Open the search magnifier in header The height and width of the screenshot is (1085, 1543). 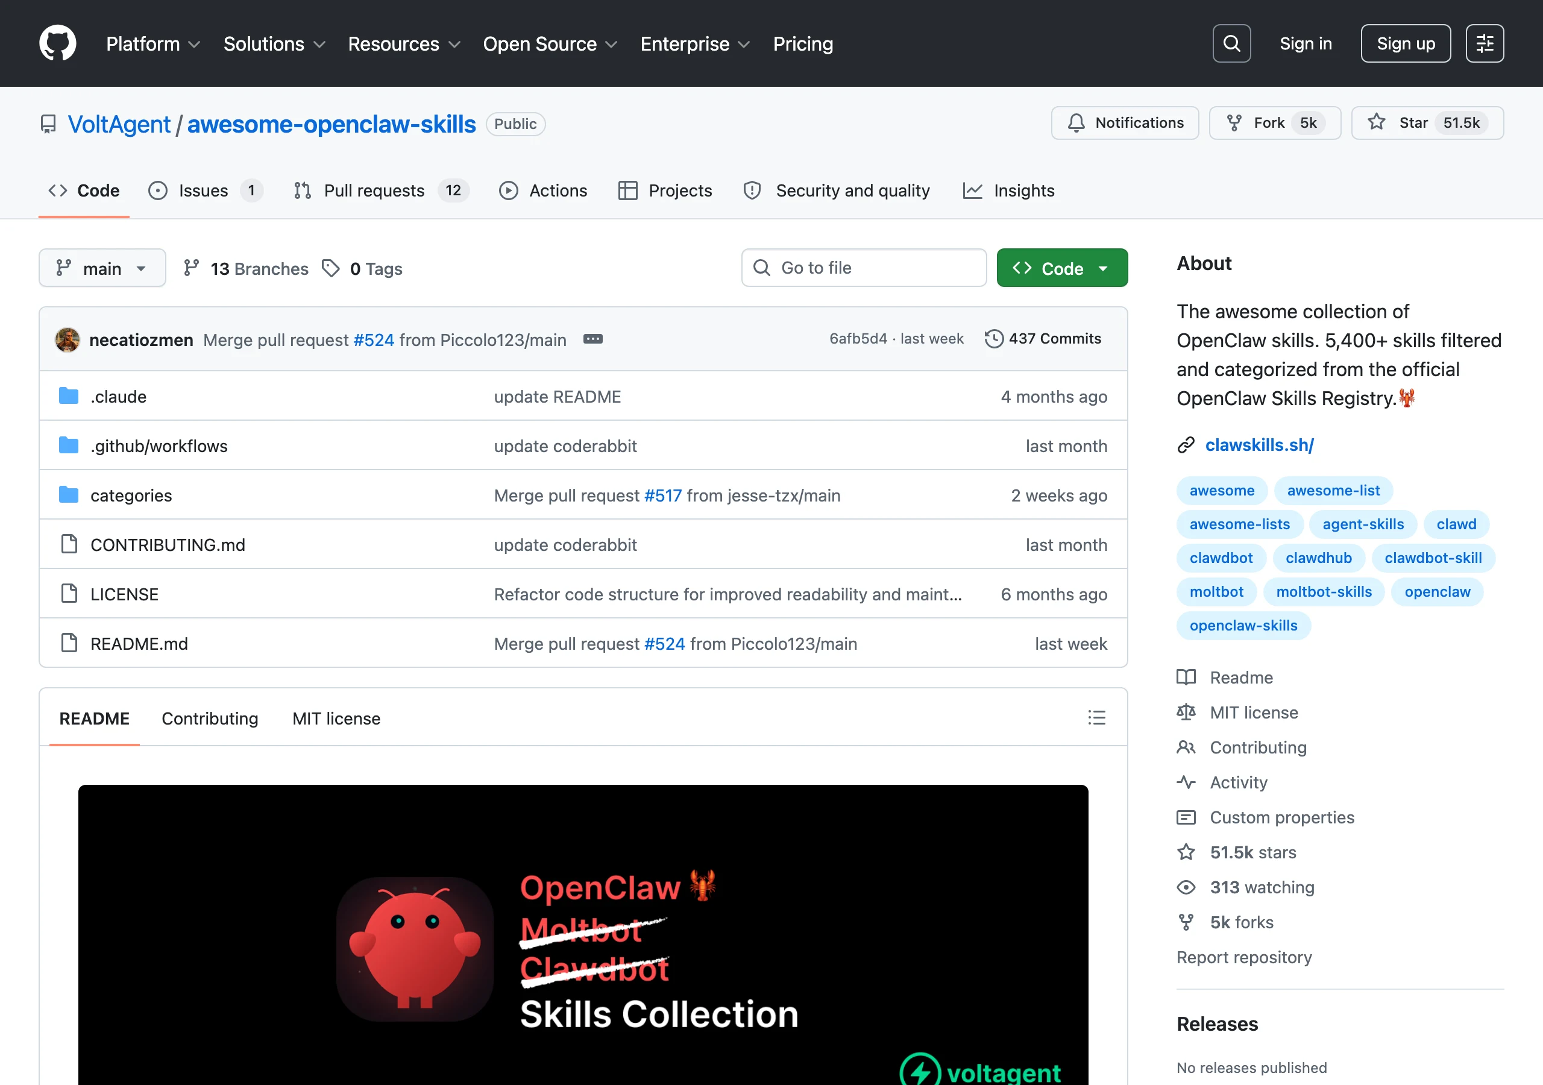tap(1231, 43)
